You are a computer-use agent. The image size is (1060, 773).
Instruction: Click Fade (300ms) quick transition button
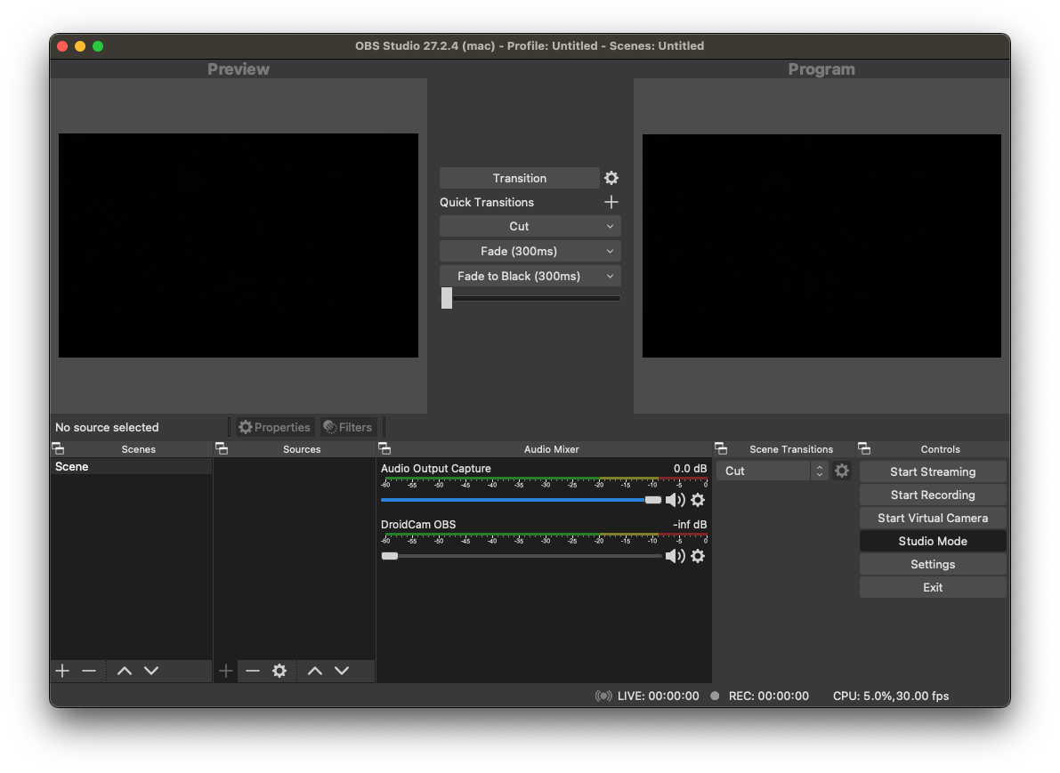(519, 252)
